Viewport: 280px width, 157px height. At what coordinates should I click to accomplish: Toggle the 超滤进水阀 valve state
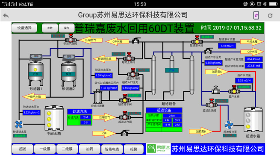[x=125, y=99]
